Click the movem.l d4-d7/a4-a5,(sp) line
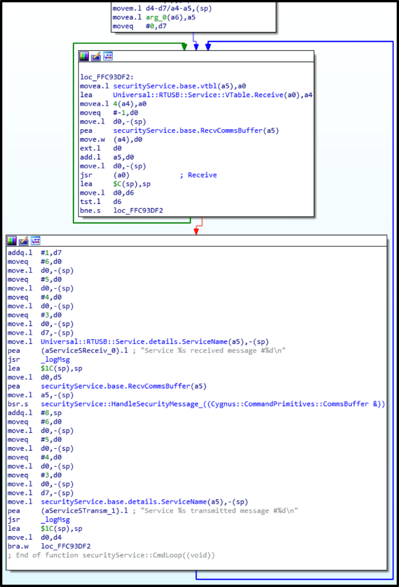The image size is (399, 587). (x=162, y=8)
